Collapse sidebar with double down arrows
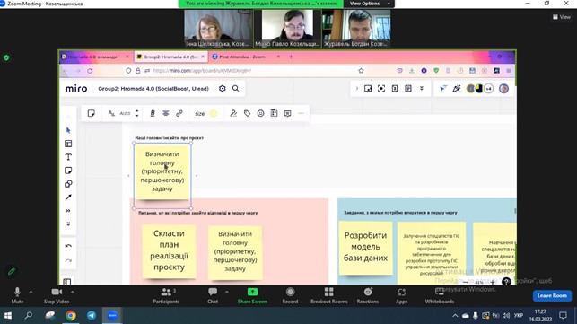The image size is (577, 324). click(x=68, y=223)
